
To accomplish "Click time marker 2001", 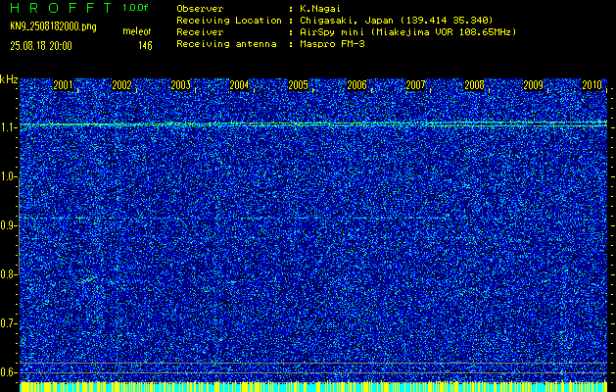I will click(x=63, y=85).
